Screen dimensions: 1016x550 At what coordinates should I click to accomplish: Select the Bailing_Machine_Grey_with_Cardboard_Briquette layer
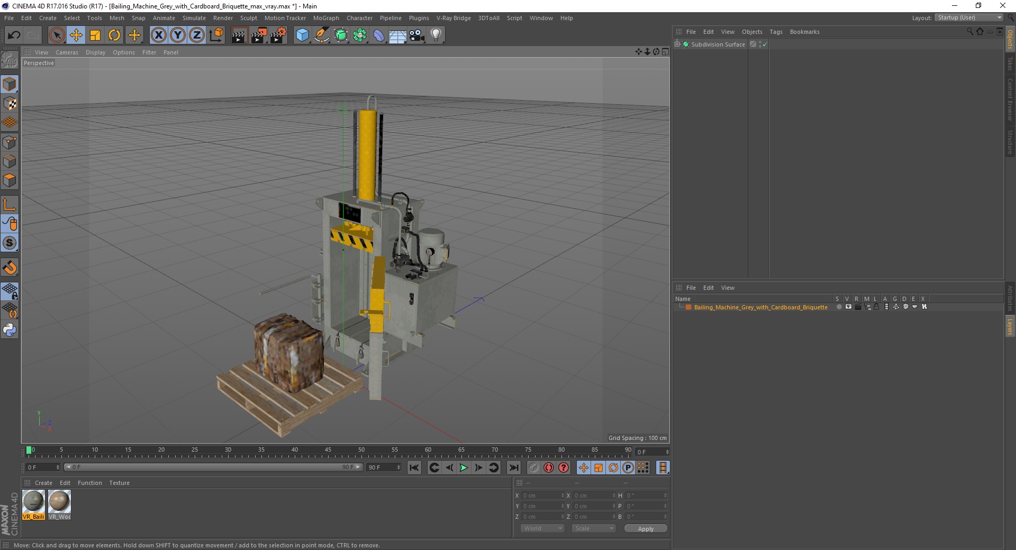tap(760, 307)
